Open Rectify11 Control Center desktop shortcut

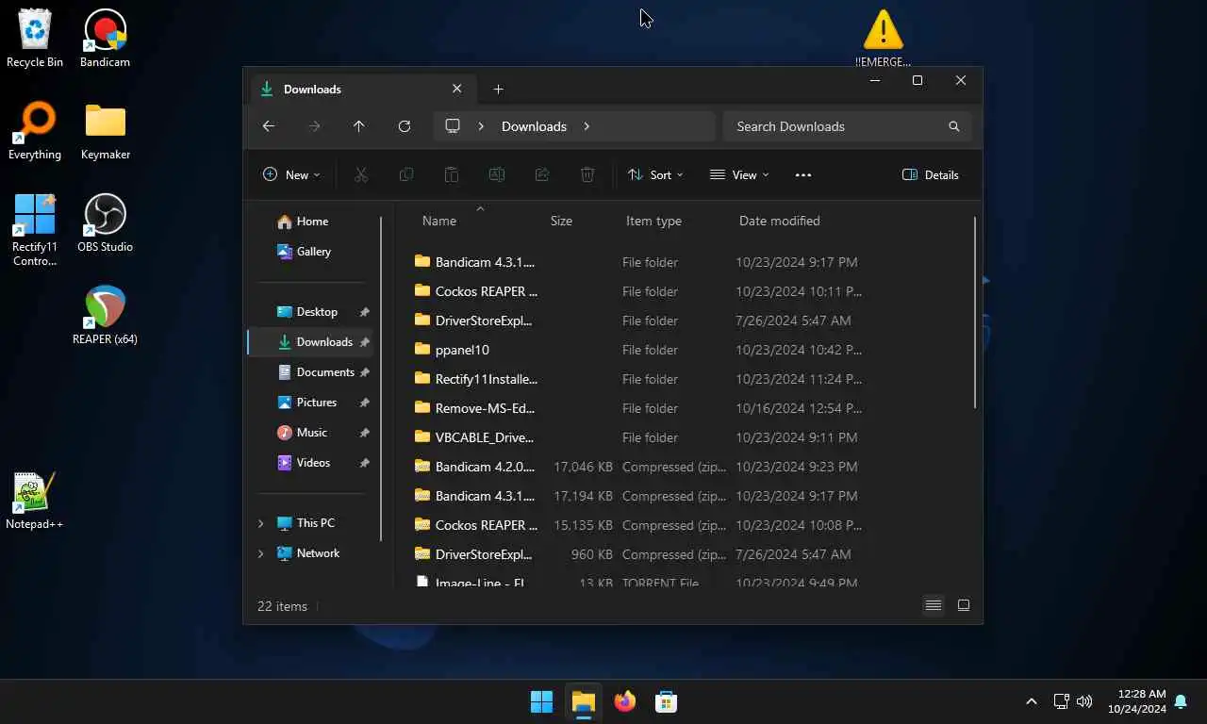click(35, 230)
